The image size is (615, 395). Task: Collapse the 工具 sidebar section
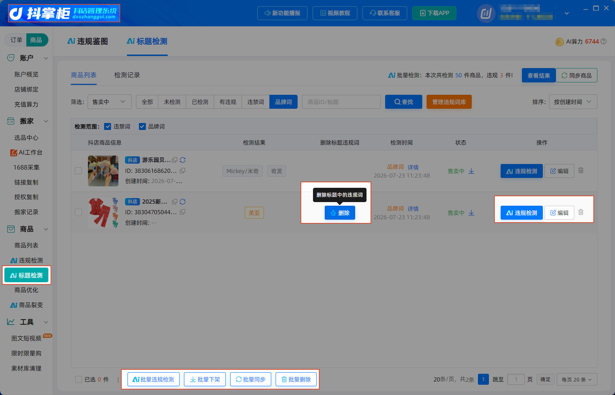(46, 323)
